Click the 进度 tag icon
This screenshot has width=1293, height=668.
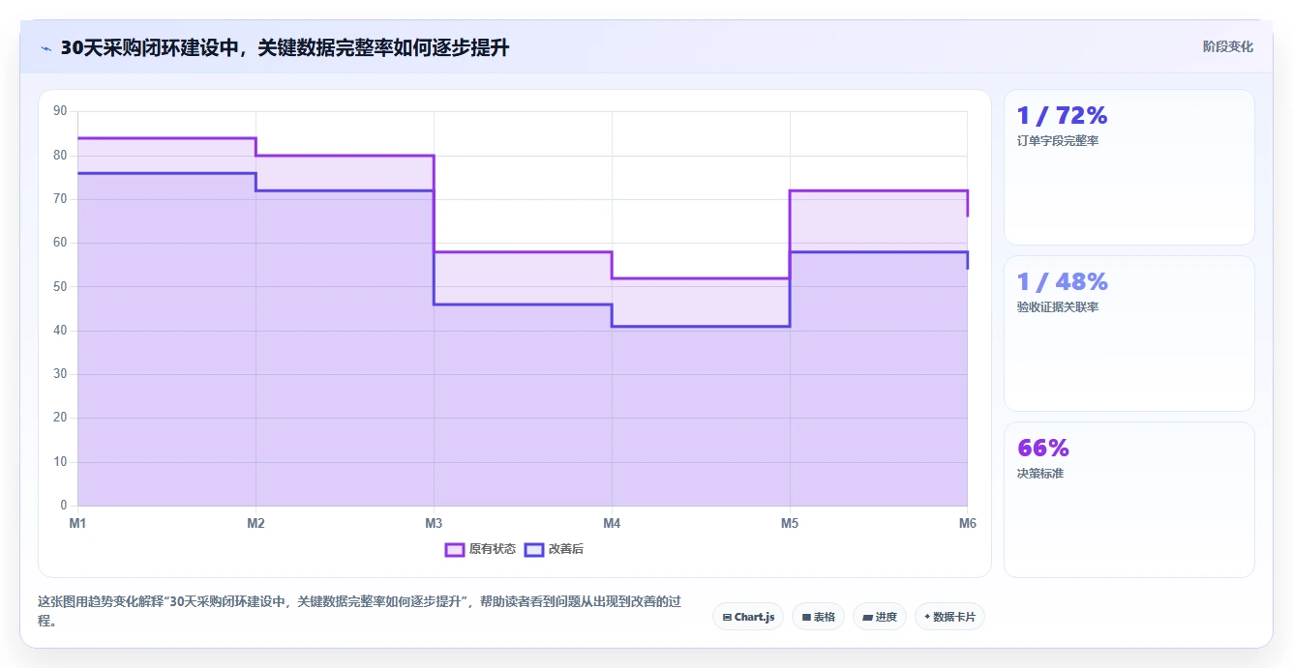coord(867,617)
